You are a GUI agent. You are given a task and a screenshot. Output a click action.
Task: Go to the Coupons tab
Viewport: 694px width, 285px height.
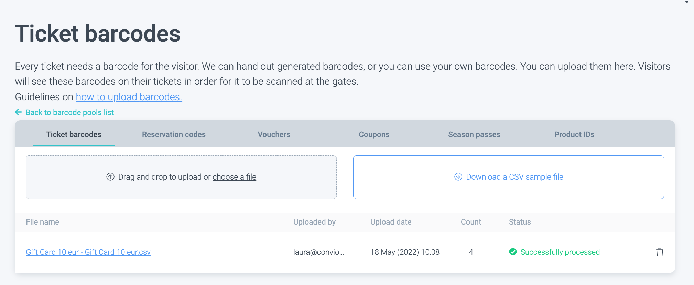coord(374,134)
